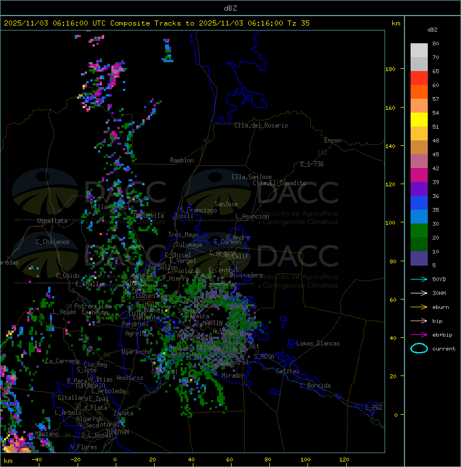Click the current legend label
Image resolution: width=461 pixels, height=467 pixels.
pyautogui.click(x=444, y=348)
